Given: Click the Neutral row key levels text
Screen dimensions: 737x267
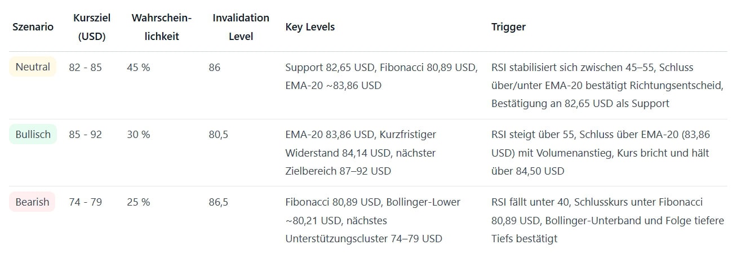Looking at the screenshot, I should coord(381,77).
